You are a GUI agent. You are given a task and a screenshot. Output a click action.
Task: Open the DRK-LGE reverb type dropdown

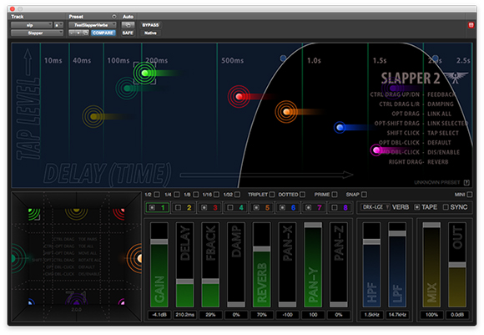376,207
